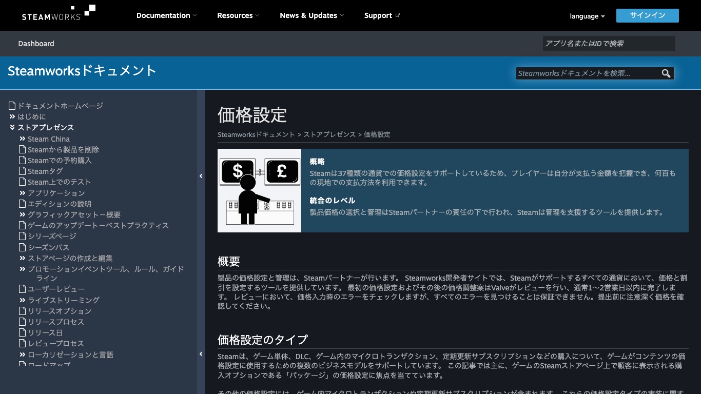
Task: Open the Steamでの予約購入 page
Action: click(60, 161)
